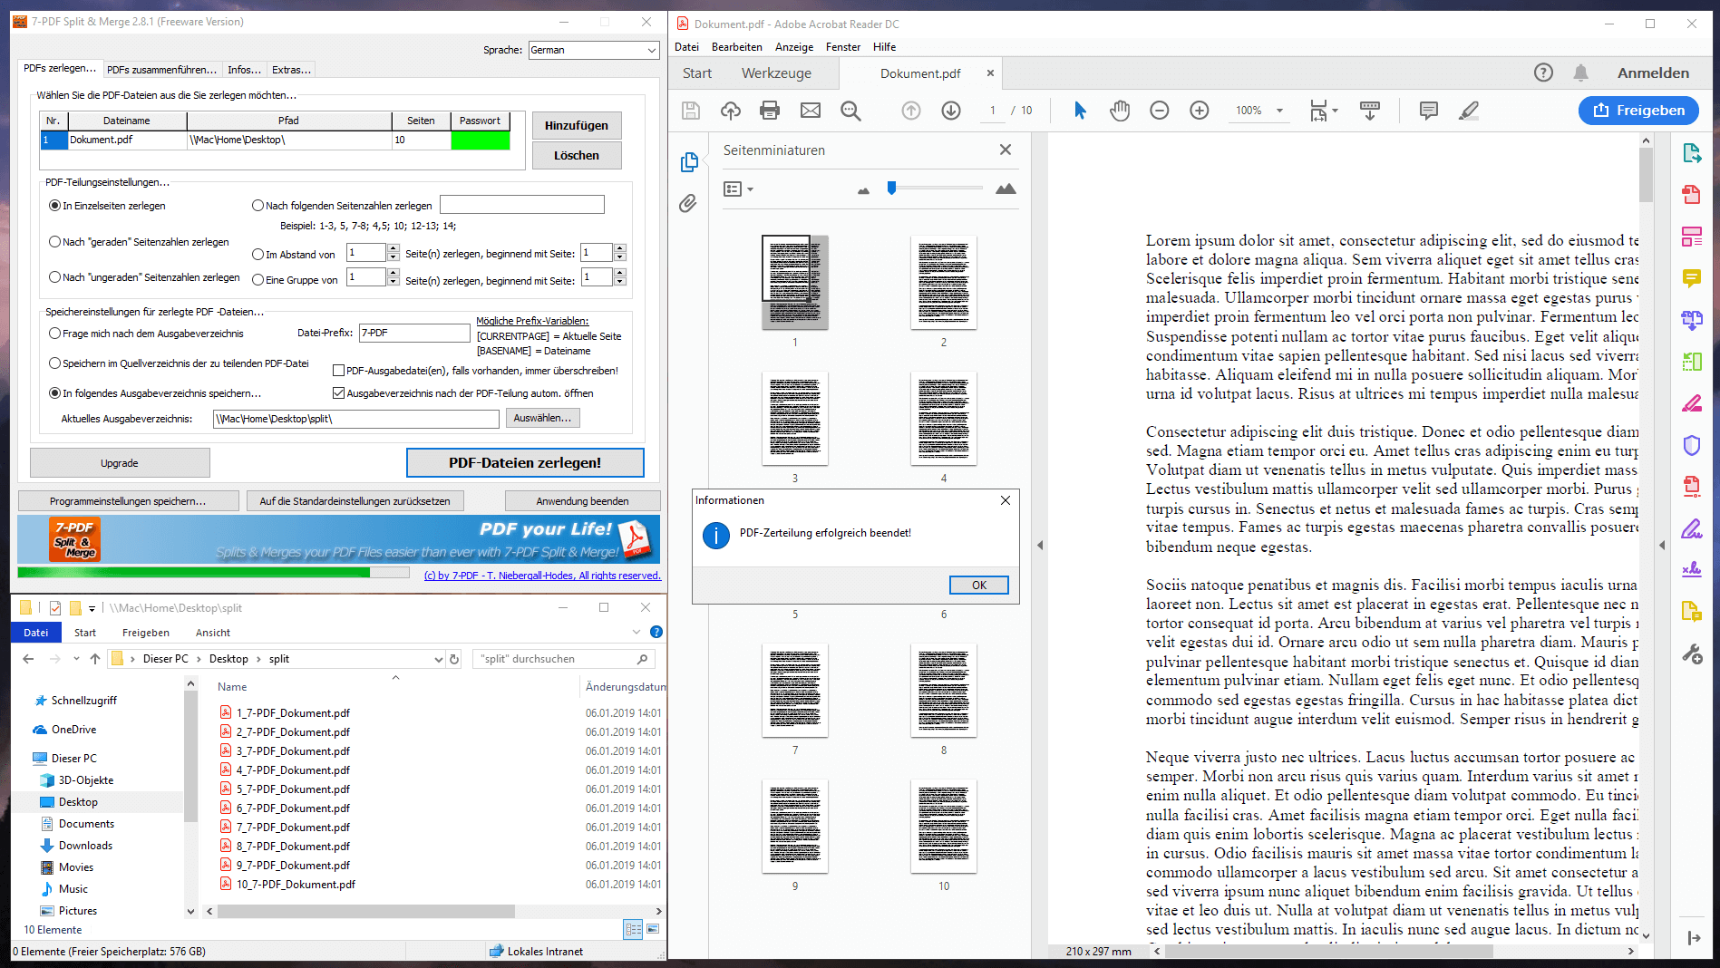The width and height of the screenshot is (1720, 968).
Task: Select 'Nach "geraden" Seitenzahlen zerlegen' option
Action: pos(54,242)
